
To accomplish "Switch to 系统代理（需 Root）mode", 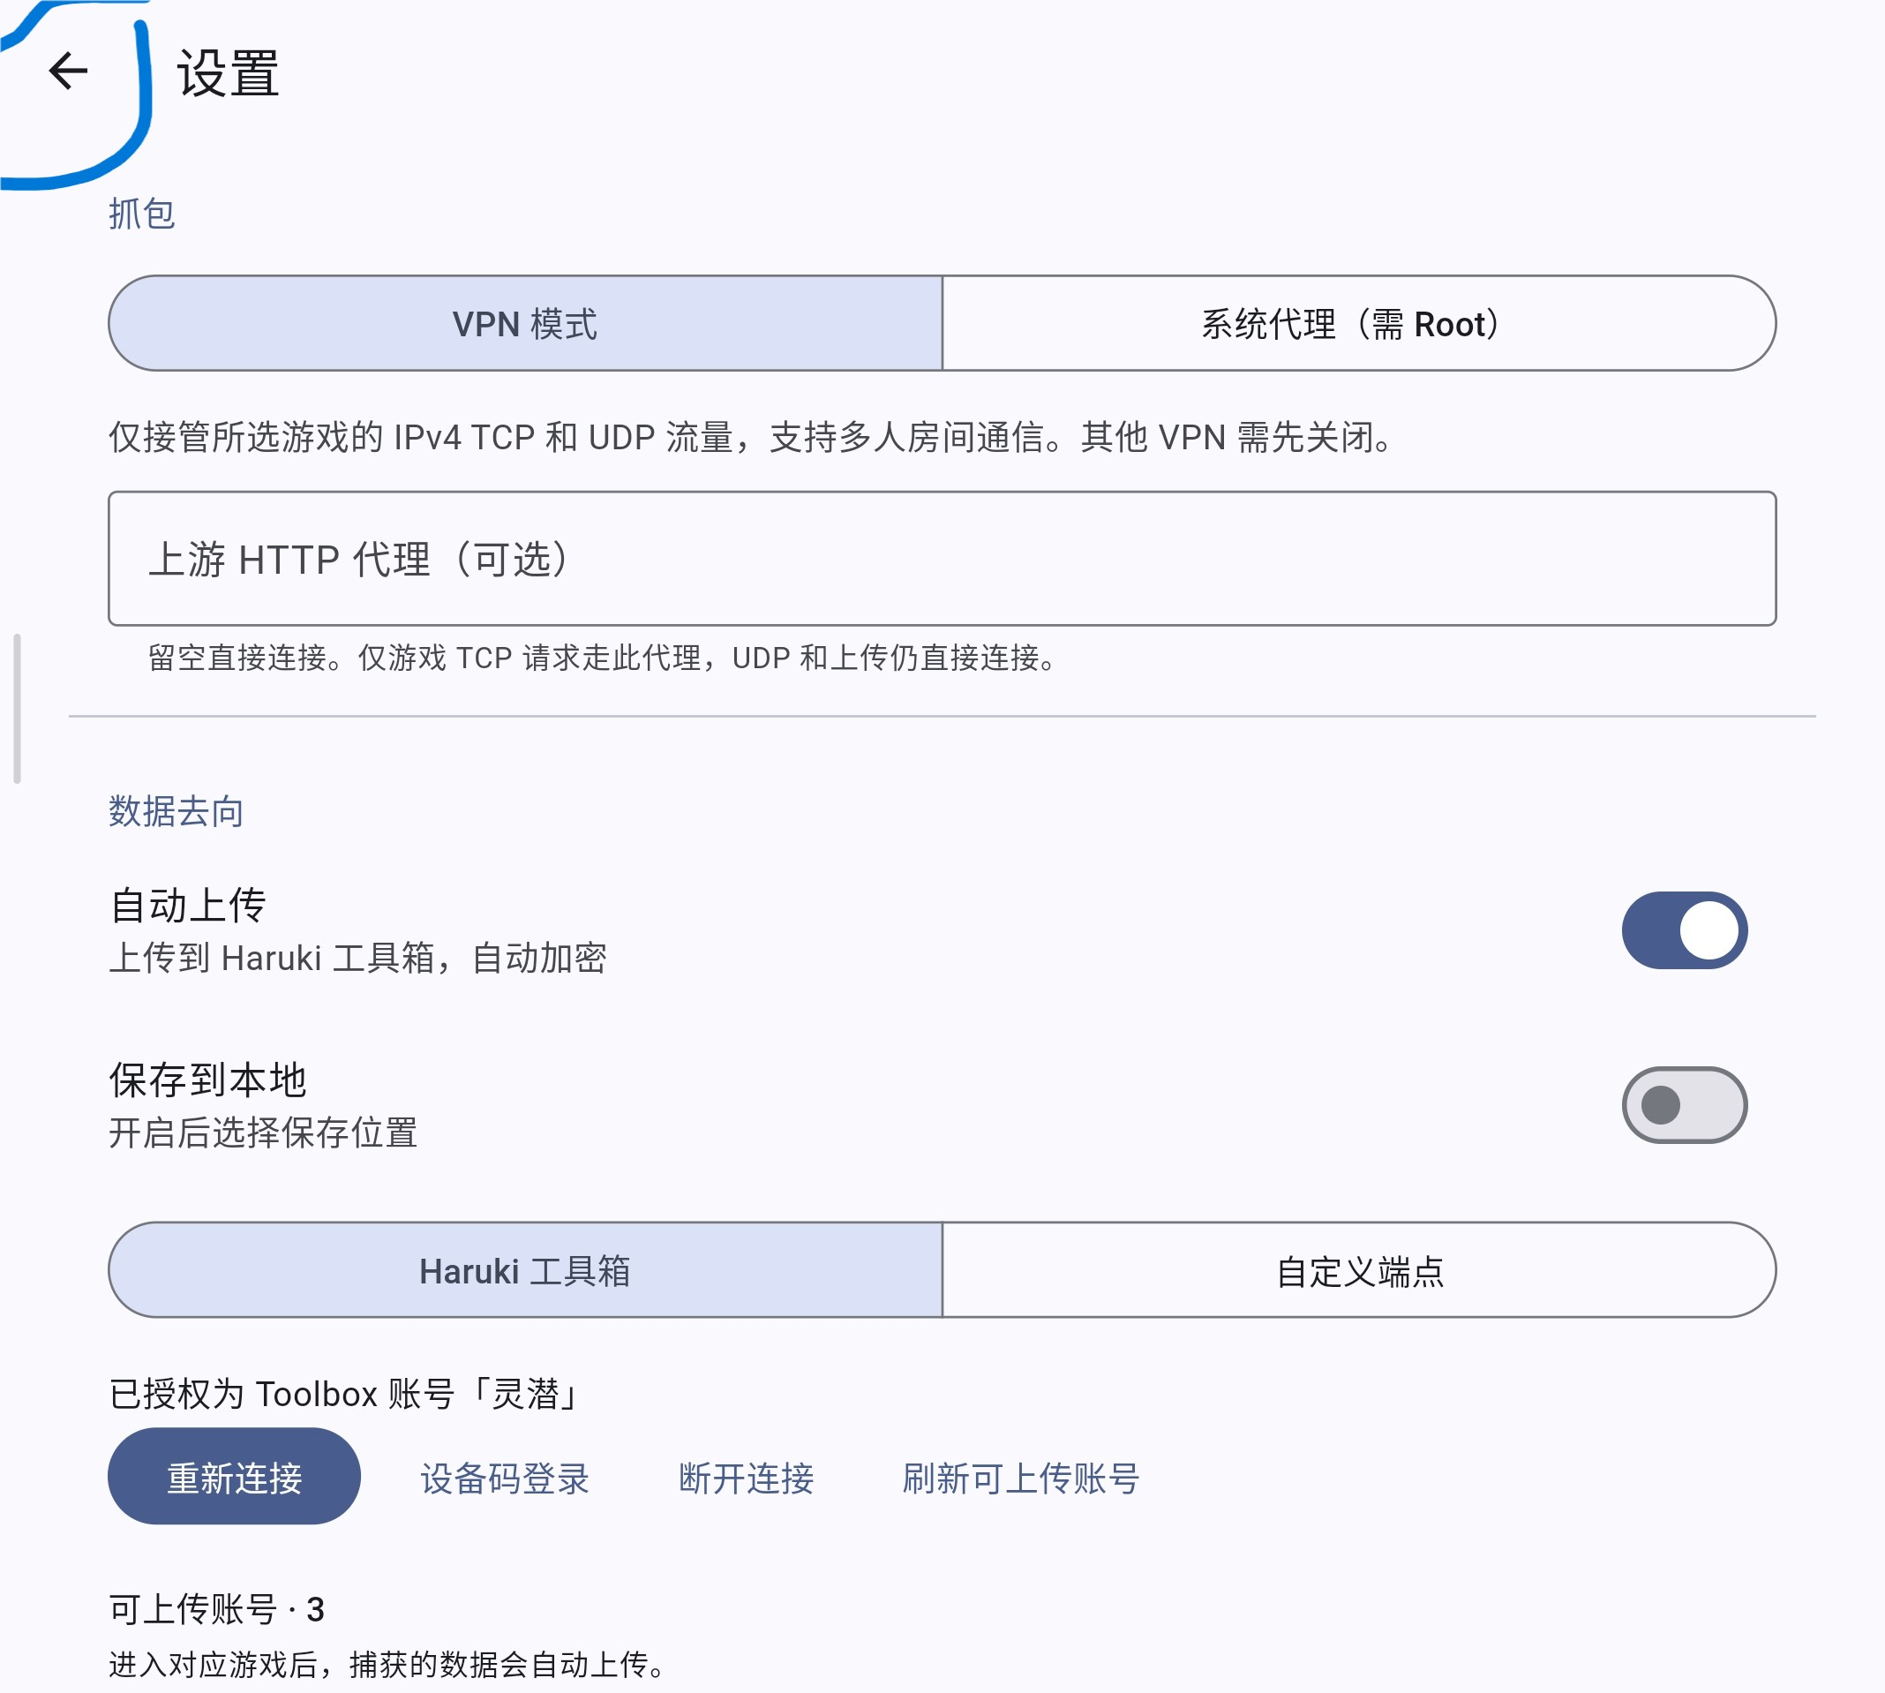I will coord(1359,324).
